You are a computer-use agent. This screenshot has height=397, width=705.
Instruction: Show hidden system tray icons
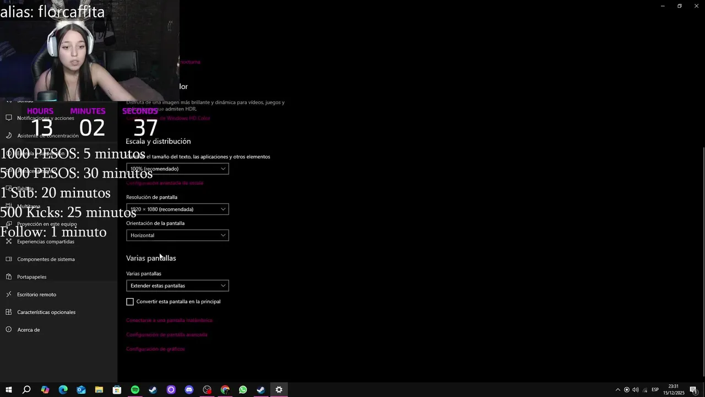coord(617,390)
